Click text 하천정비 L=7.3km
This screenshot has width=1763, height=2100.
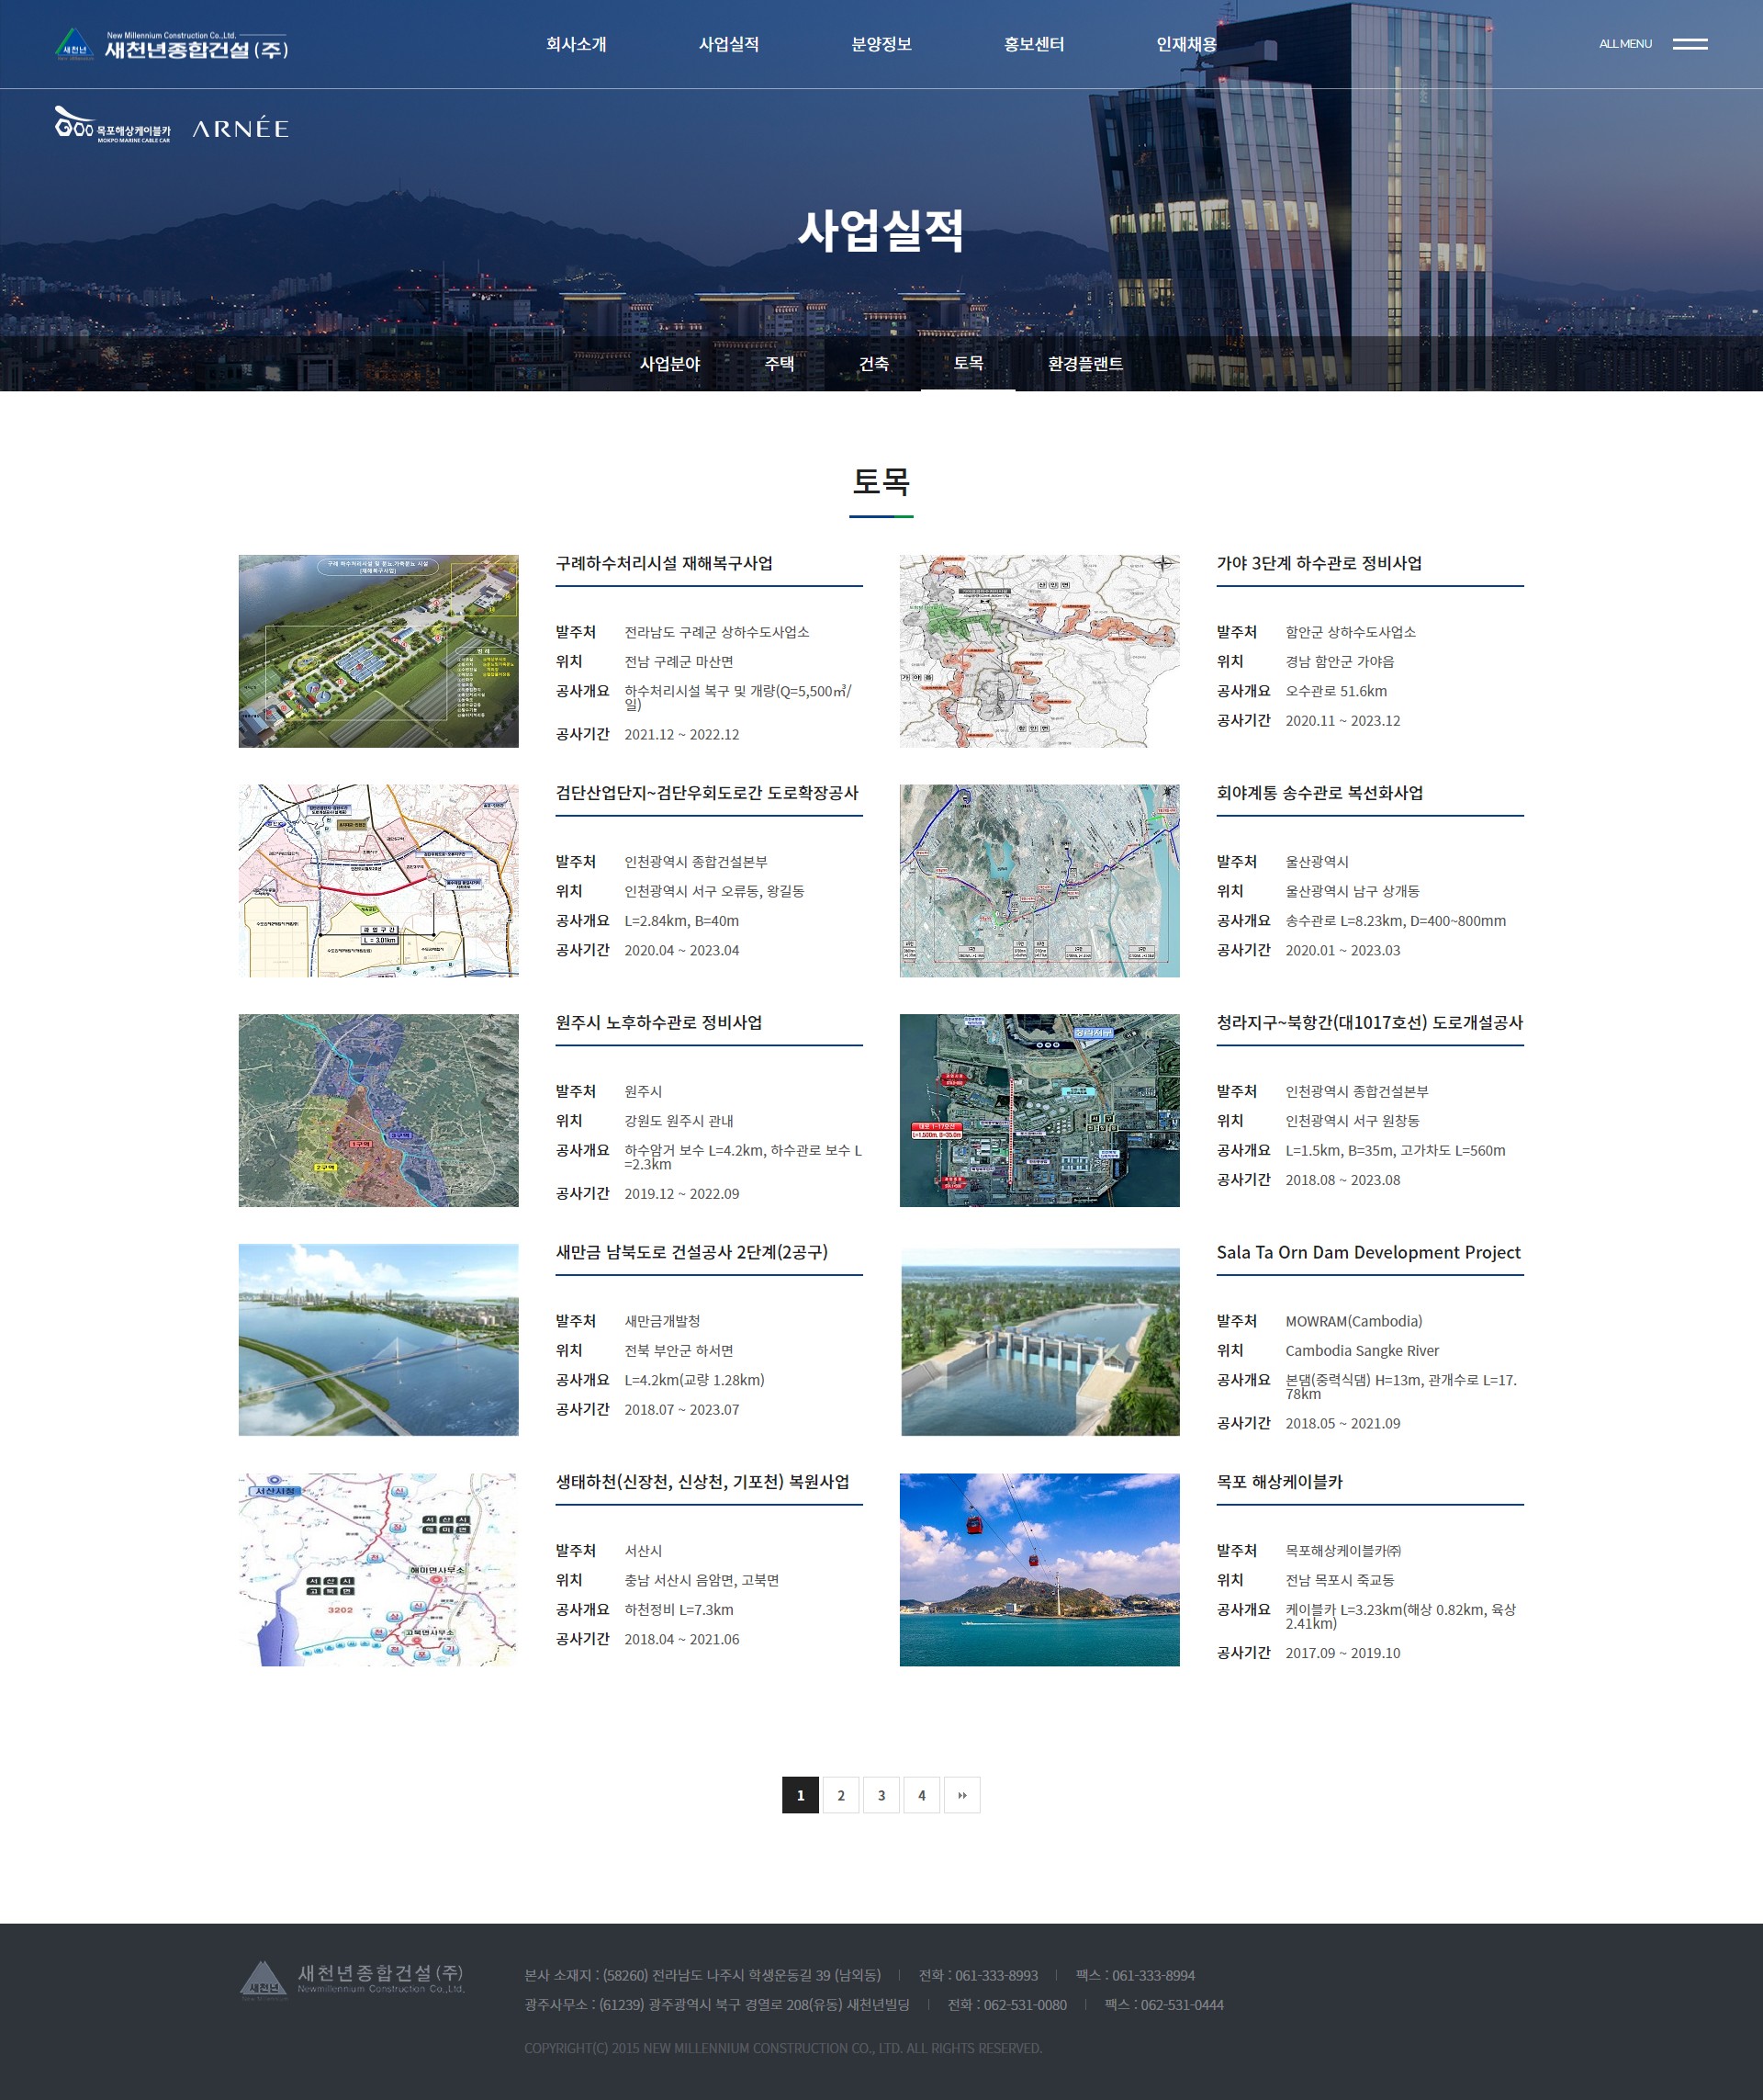(679, 1610)
